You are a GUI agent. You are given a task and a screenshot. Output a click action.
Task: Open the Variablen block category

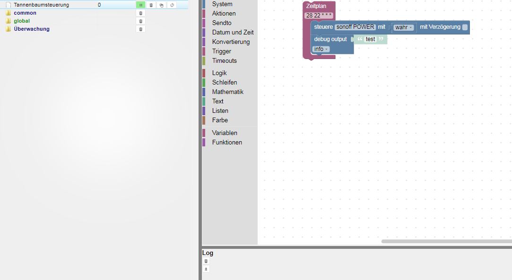[225, 133]
